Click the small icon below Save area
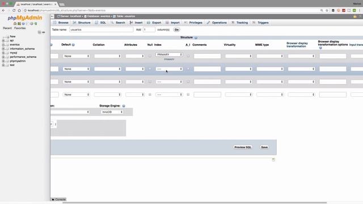This screenshot has width=363, height=204. click(273, 160)
